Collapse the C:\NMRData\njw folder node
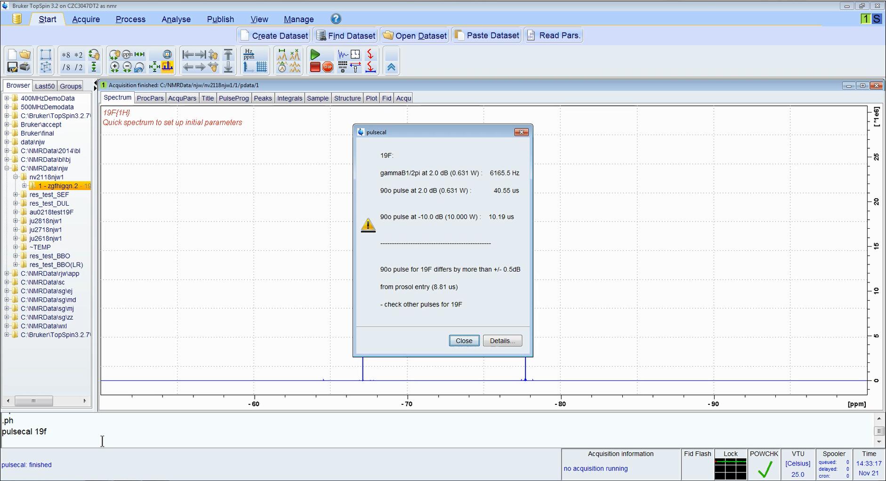886x481 pixels. pos(7,168)
